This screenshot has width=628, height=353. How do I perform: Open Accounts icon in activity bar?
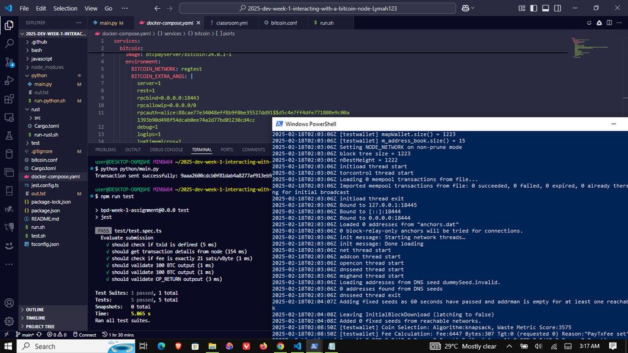pos(9,303)
